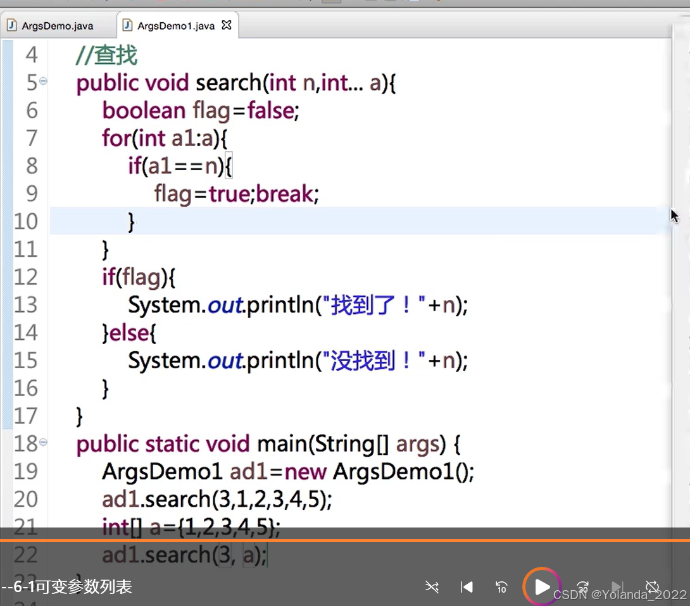Rewind 10 seconds in the video
The height and width of the screenshot is (606, 690).
pos(501,587)
